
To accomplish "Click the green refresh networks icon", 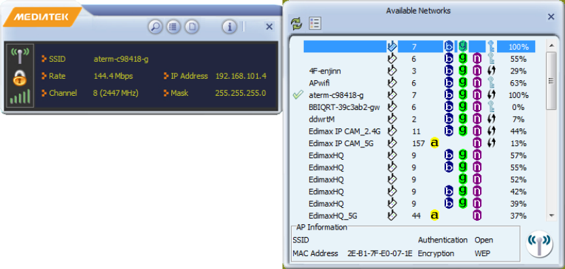I will coord(296,23).
